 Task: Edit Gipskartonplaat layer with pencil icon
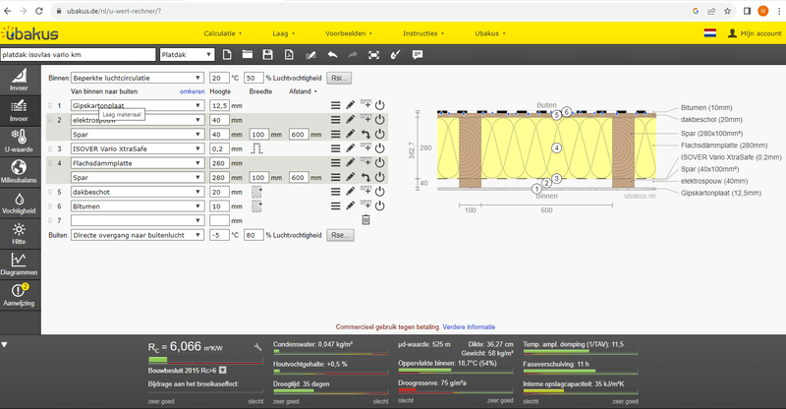(351, 105)
